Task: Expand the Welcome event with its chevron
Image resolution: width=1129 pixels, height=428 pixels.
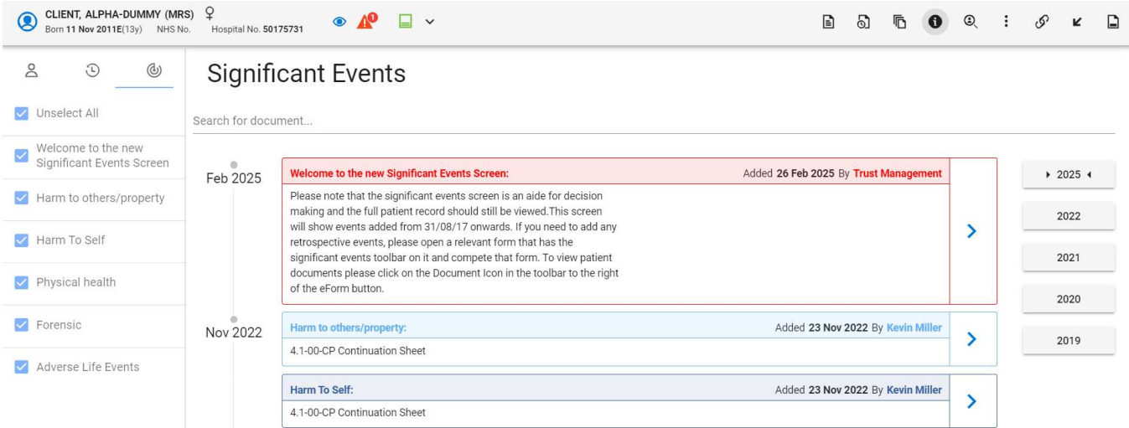Action: pos(972,231)
